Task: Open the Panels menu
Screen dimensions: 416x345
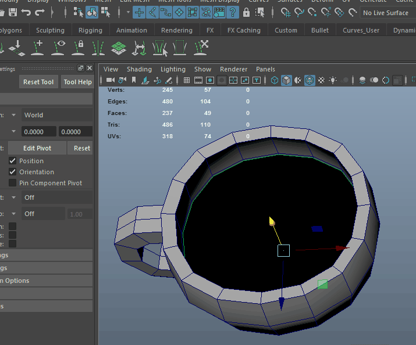Action: (265, 69)
